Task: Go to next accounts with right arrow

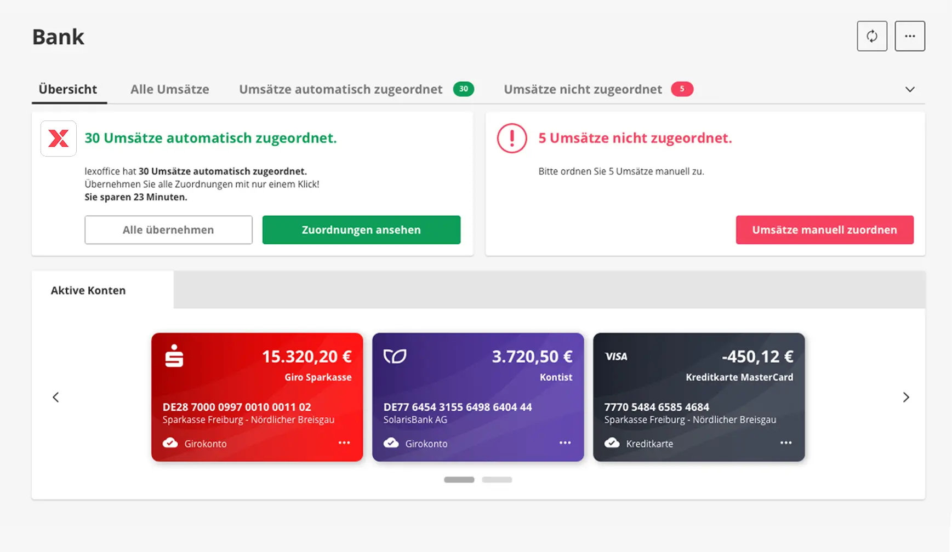Action: pos(906,397)
